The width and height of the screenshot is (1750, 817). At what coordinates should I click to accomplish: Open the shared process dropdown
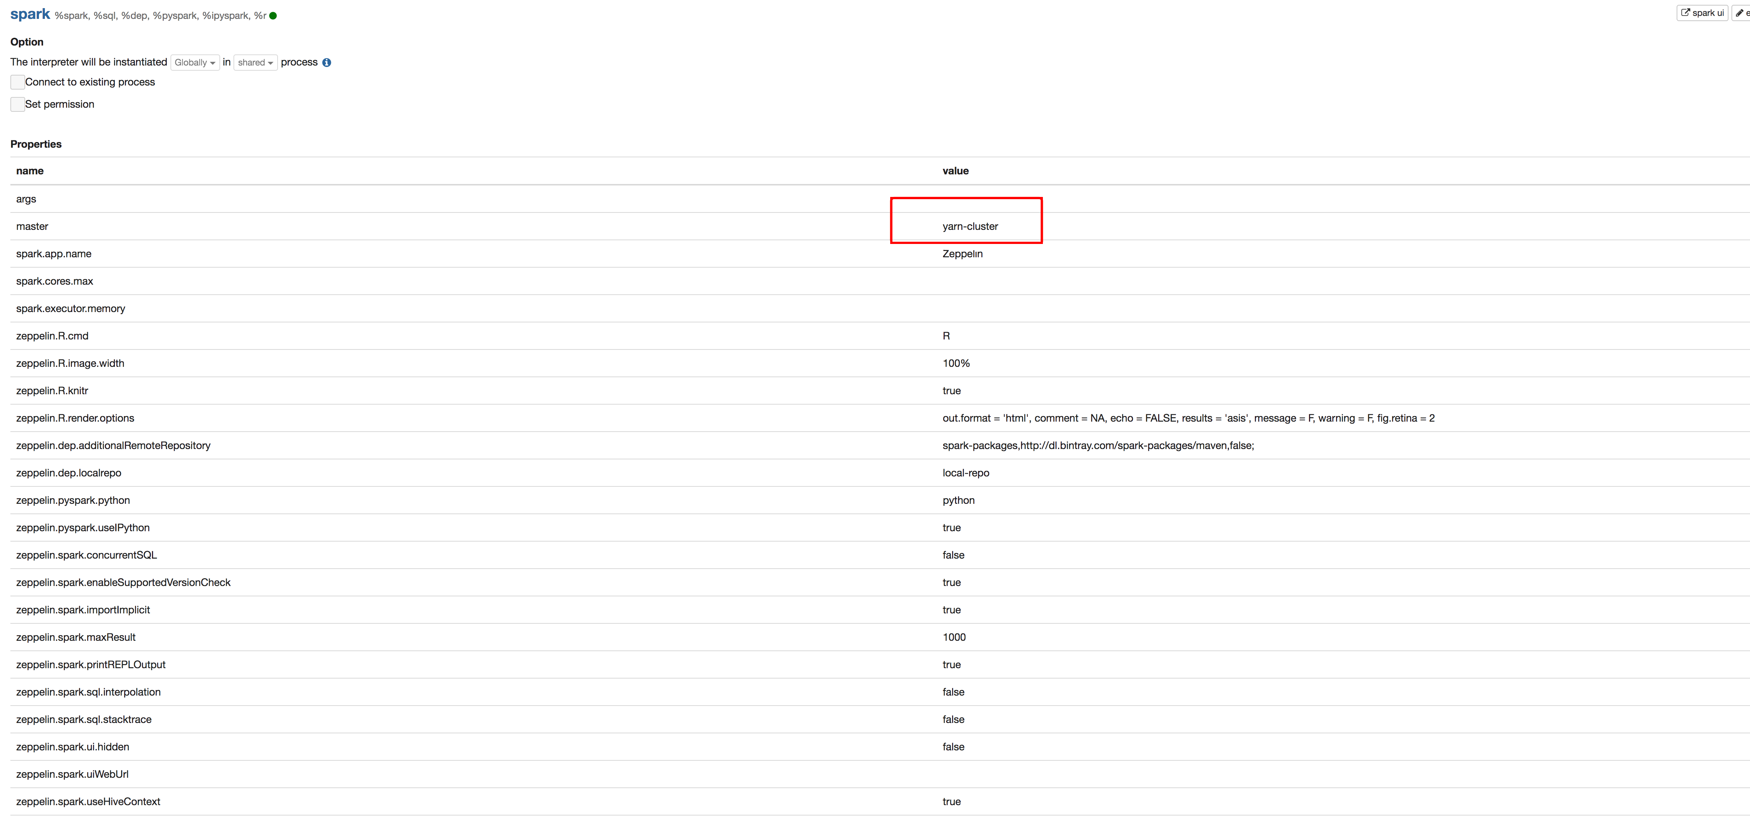pos(255,63)
